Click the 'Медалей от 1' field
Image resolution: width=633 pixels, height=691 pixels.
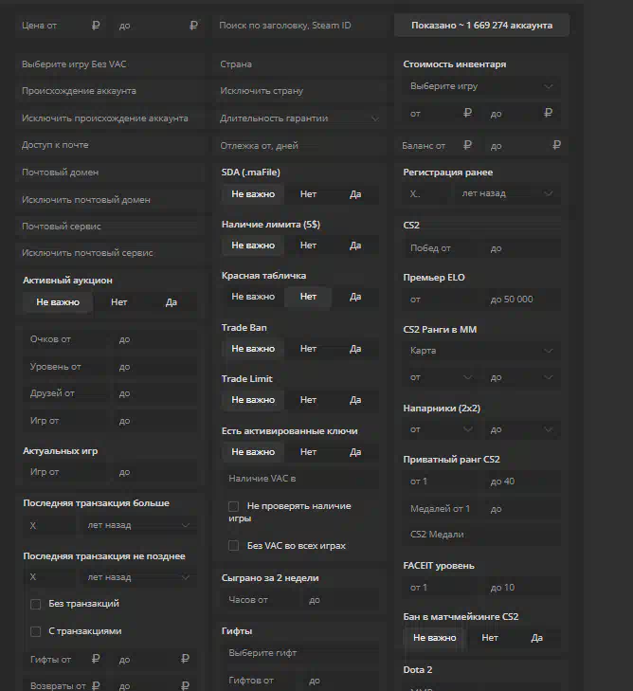click(443, 509)
